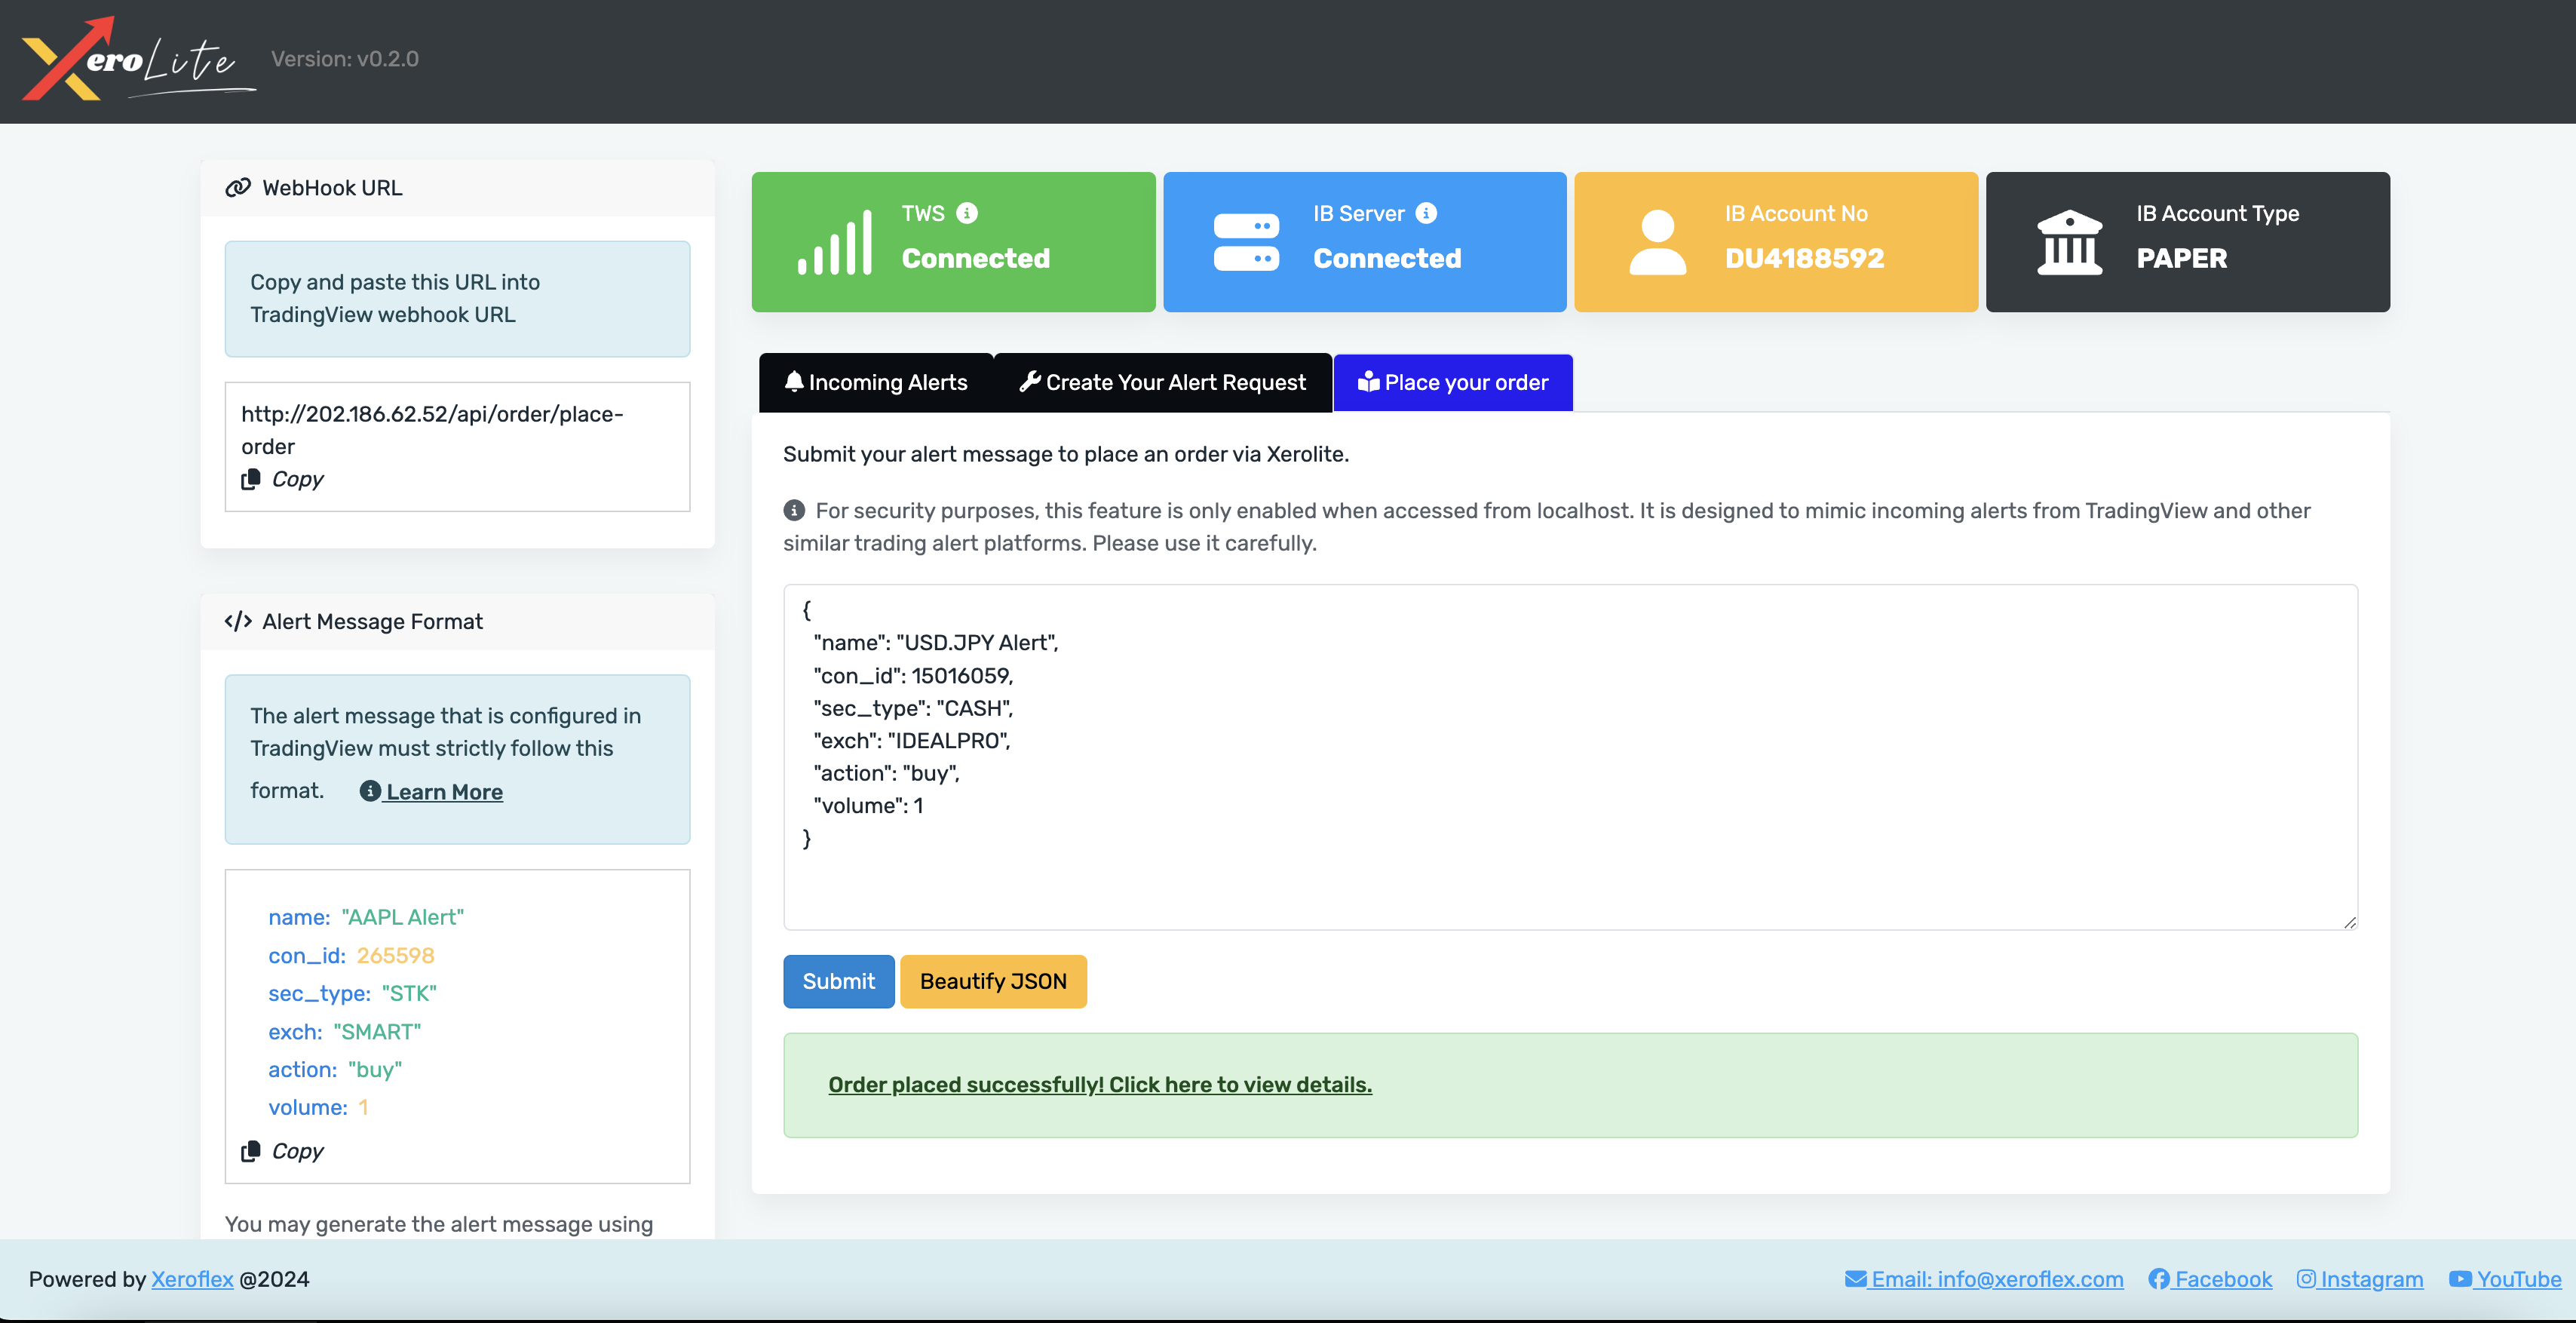Switch to Create Your Alert Request tab
2576x1323 pixels.
pyautogui.click(x=1162, y=383)
